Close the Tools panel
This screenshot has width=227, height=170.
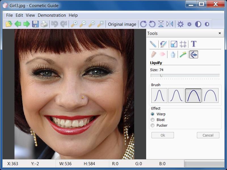220,33
